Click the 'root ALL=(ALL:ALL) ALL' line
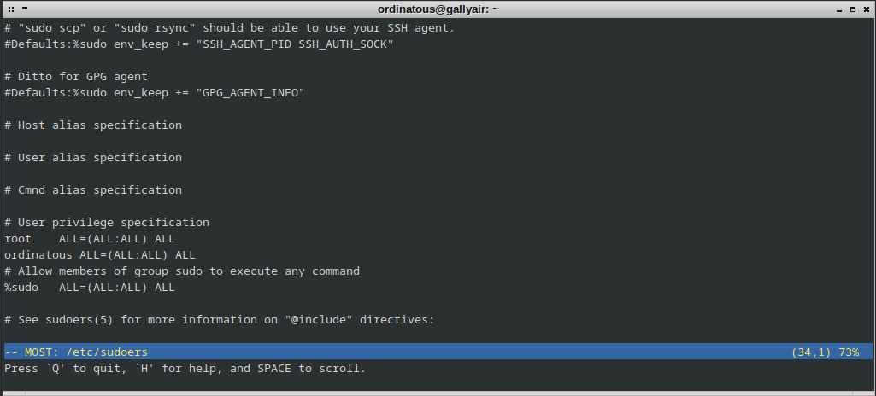876x396 pixels. [x=90, y=239]
